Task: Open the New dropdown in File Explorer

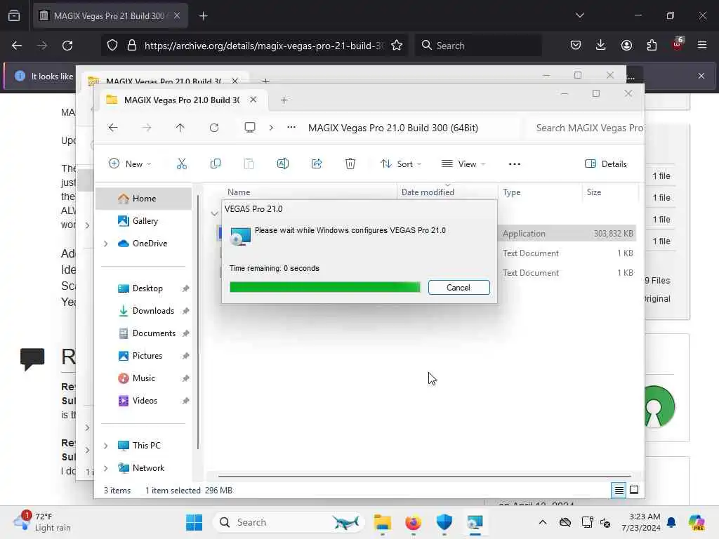Action: pos(130,164)
